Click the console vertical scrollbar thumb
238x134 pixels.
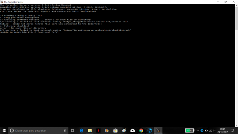point(237,18)
